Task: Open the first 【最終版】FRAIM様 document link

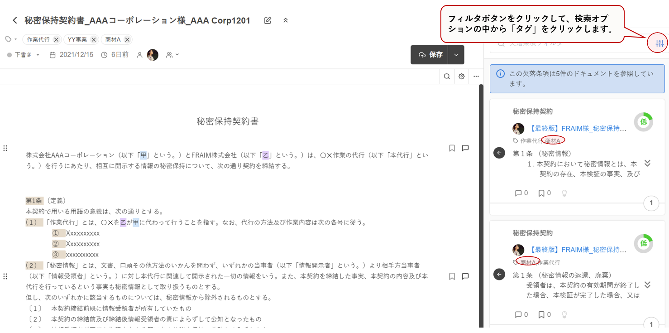Action: (x=578, y=129)
